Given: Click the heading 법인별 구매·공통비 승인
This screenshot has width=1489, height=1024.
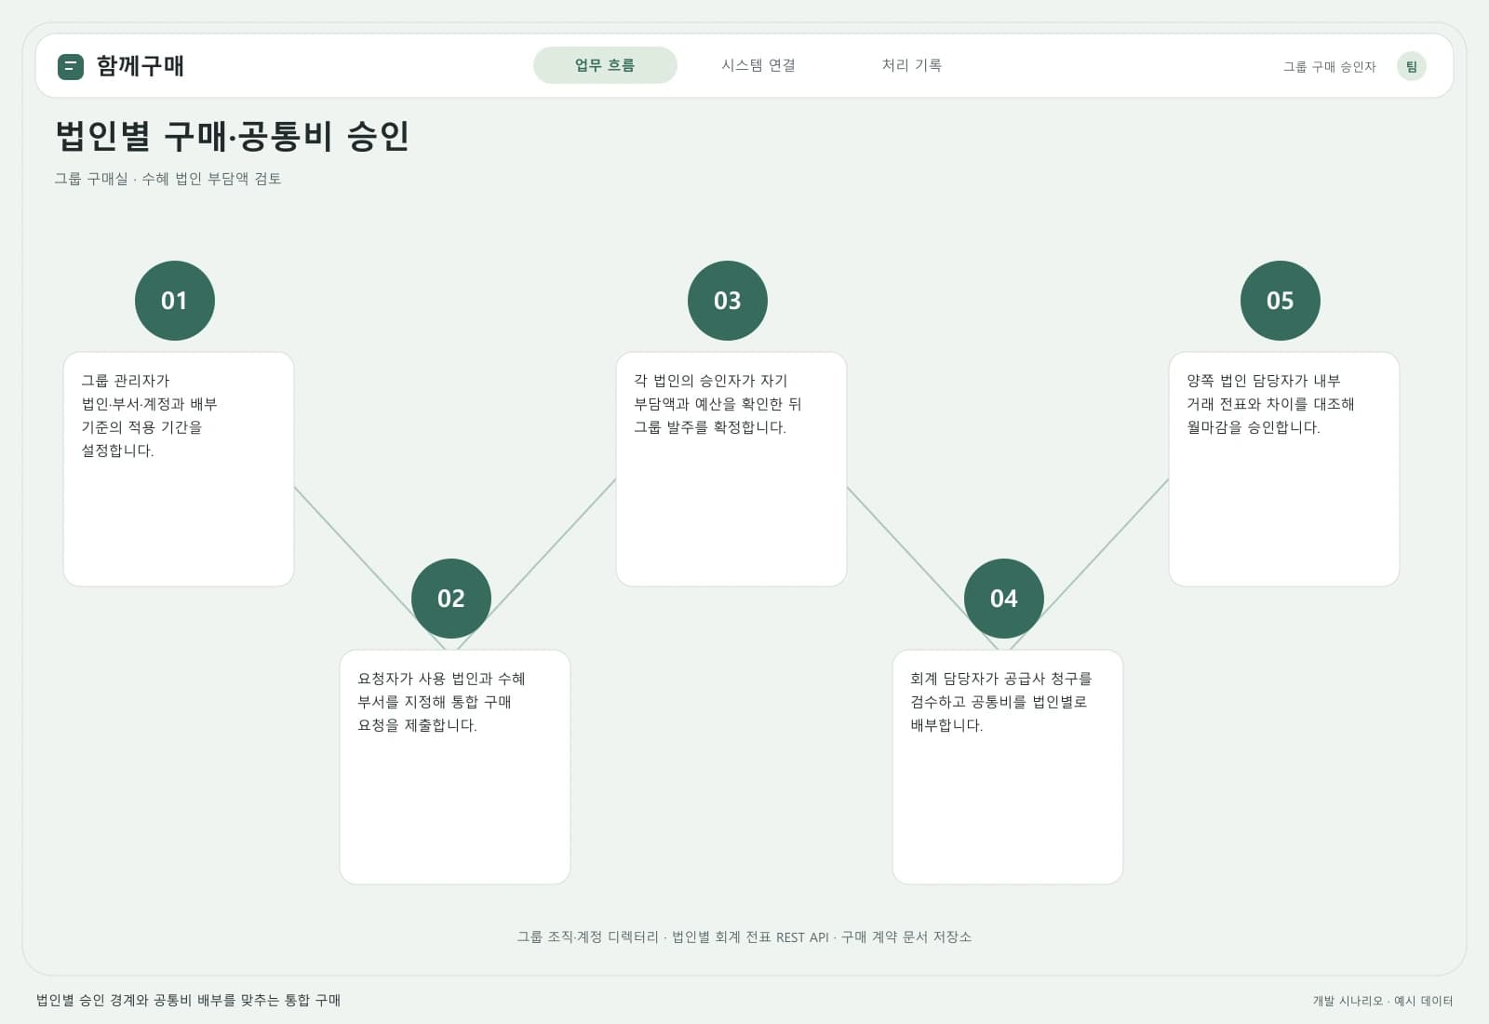Looking at the screenshot, I should [233, 136].
